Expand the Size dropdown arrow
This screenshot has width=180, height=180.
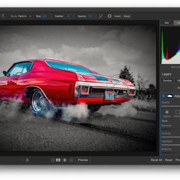(49, 16)
